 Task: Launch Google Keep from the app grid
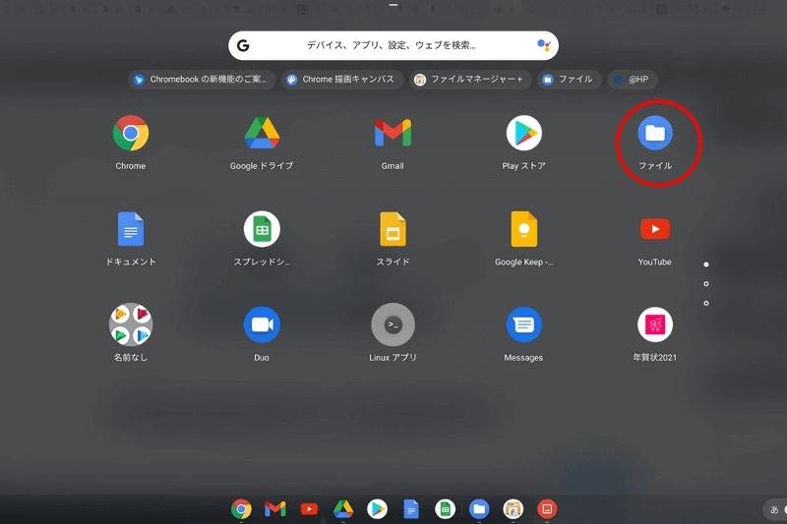[x=523, y=229]
